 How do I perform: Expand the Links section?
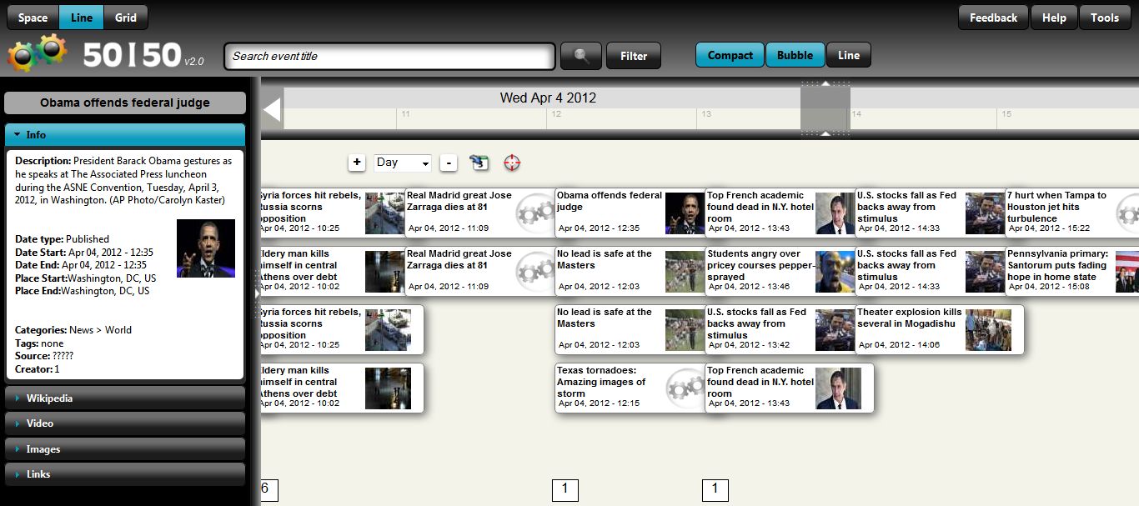tap(125, 474)
